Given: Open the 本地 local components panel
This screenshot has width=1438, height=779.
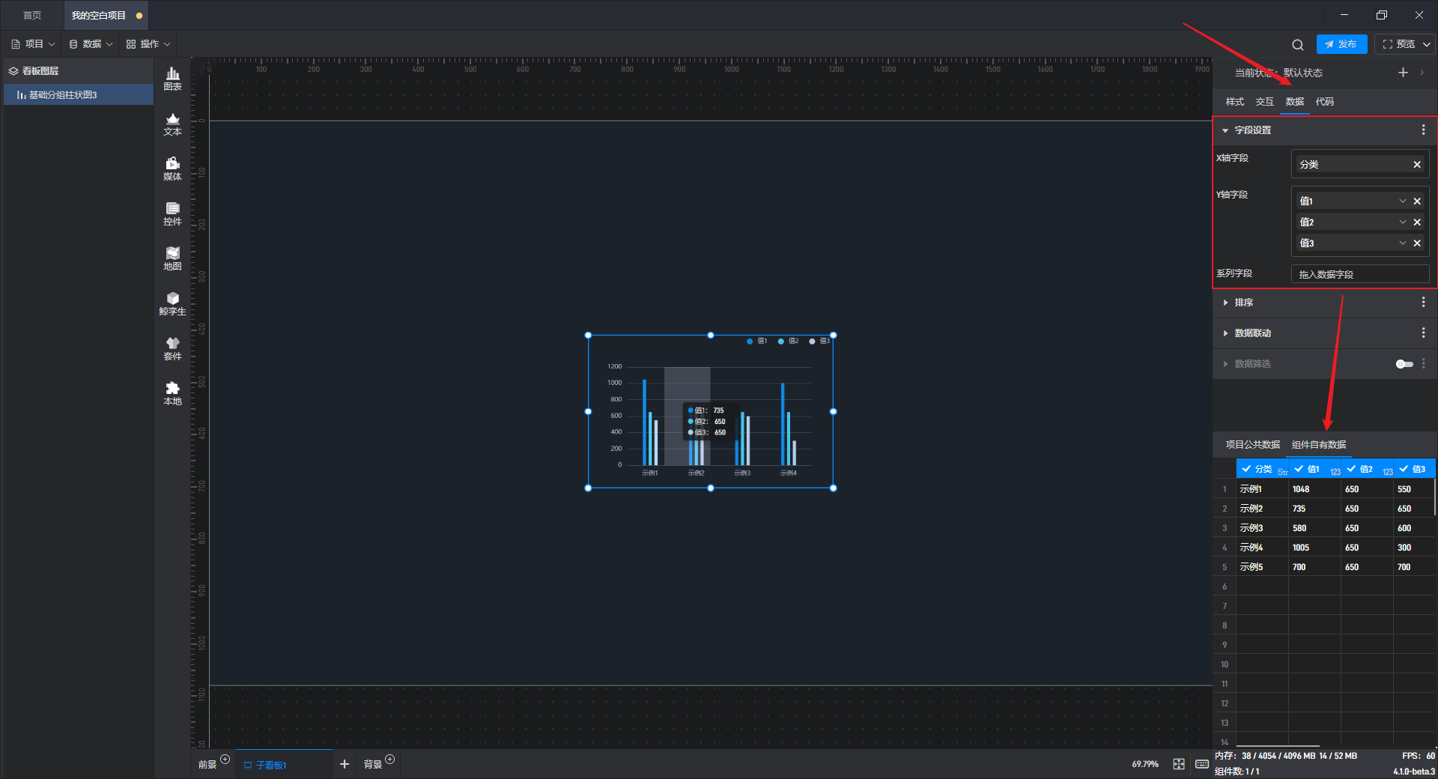Looking at the screenshot, I should (172, 393).
